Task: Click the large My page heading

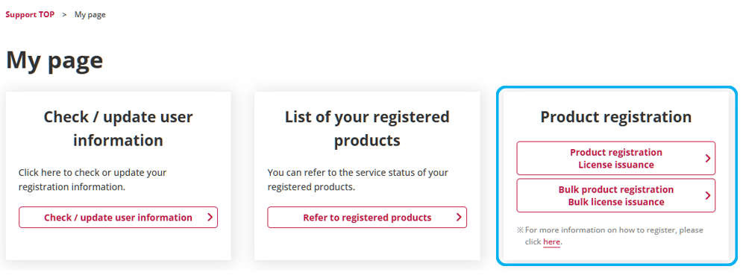Action: 54,60
